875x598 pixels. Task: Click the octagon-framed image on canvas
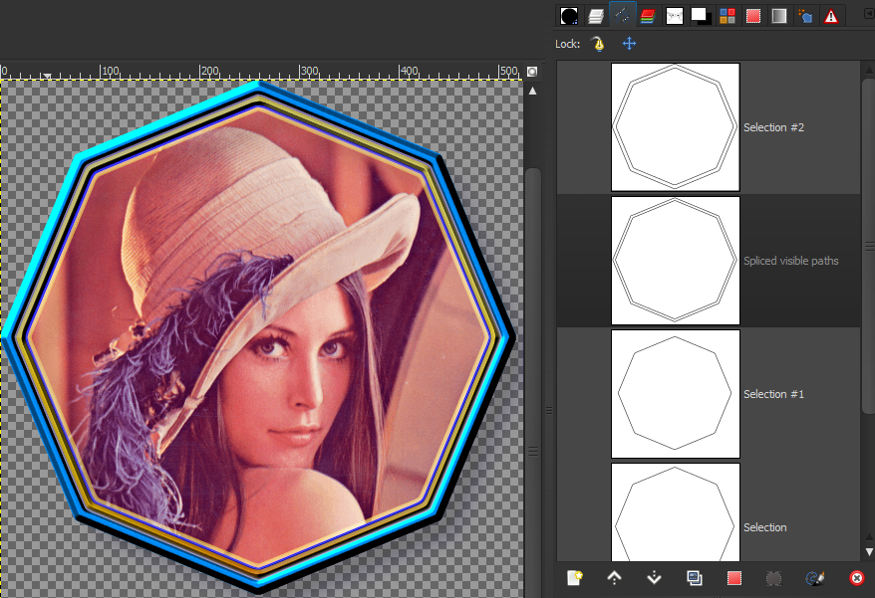258,337
